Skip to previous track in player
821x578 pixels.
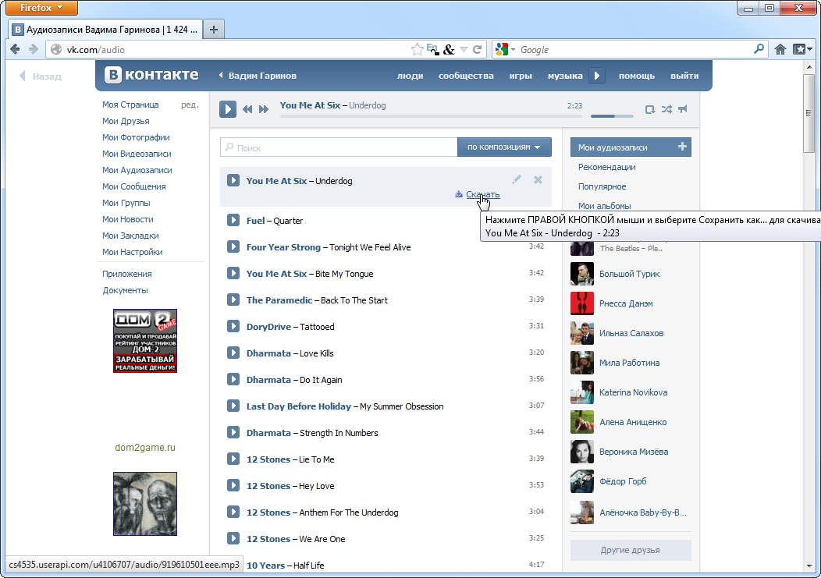click(x=247, y=109)
